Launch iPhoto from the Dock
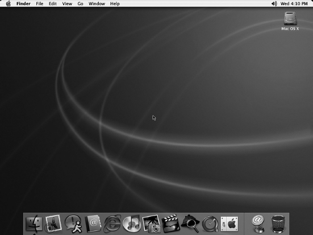313x235 pixels. (x=151, y=224)
